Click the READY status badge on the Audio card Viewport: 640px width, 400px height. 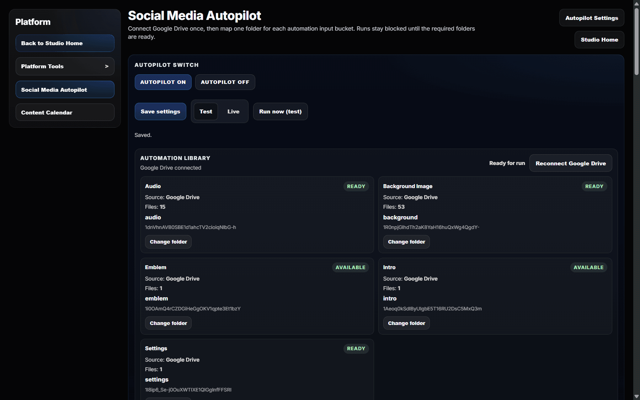pyautogui.click(x=356, y=186)
